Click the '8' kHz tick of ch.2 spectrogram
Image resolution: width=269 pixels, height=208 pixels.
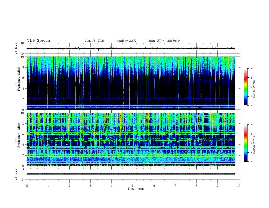[x=23, y=124]
